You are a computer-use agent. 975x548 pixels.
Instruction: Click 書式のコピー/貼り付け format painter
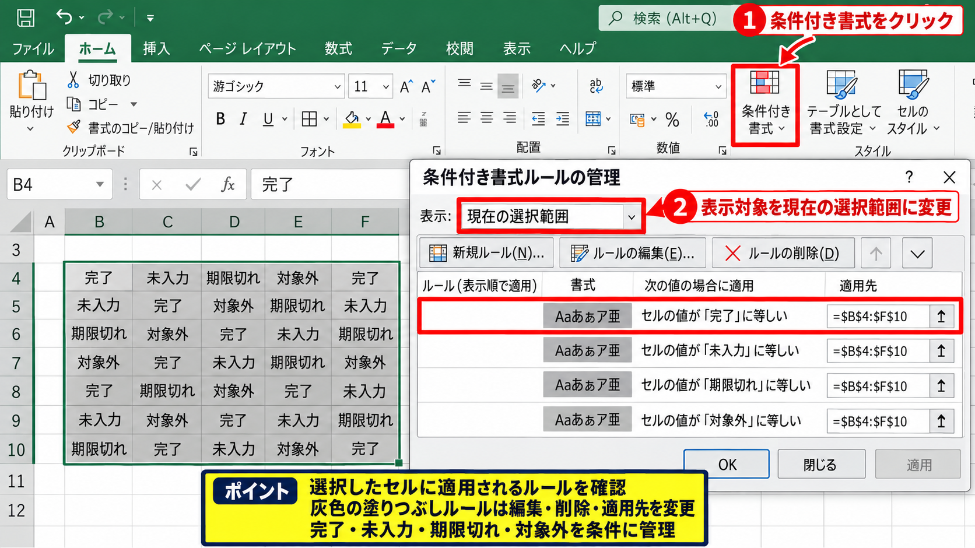pos(130,127)
